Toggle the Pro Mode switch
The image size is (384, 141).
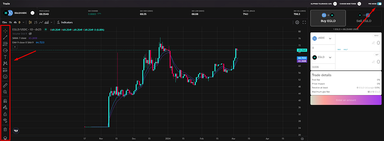(x=379, y=4)
